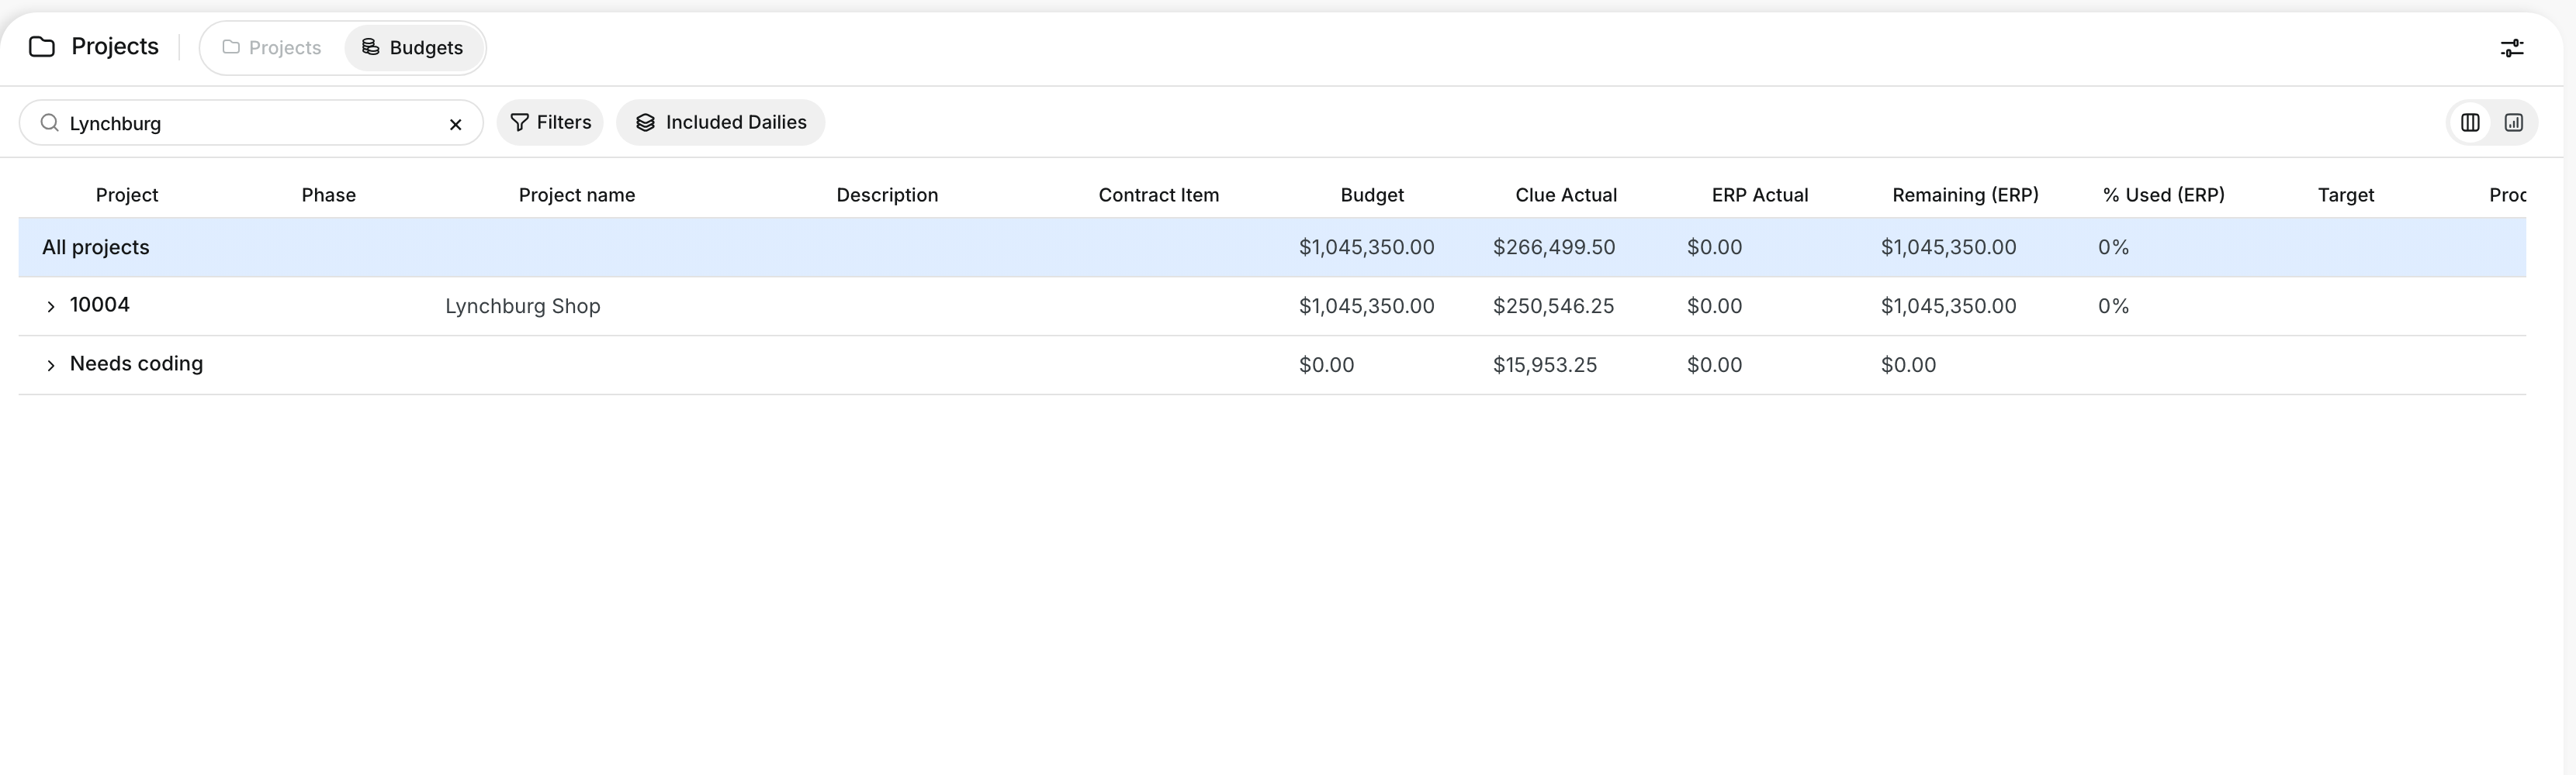Screen dimensions: 2576x775
Task: Open the settings sliders icon
Action: (2511, 48)
